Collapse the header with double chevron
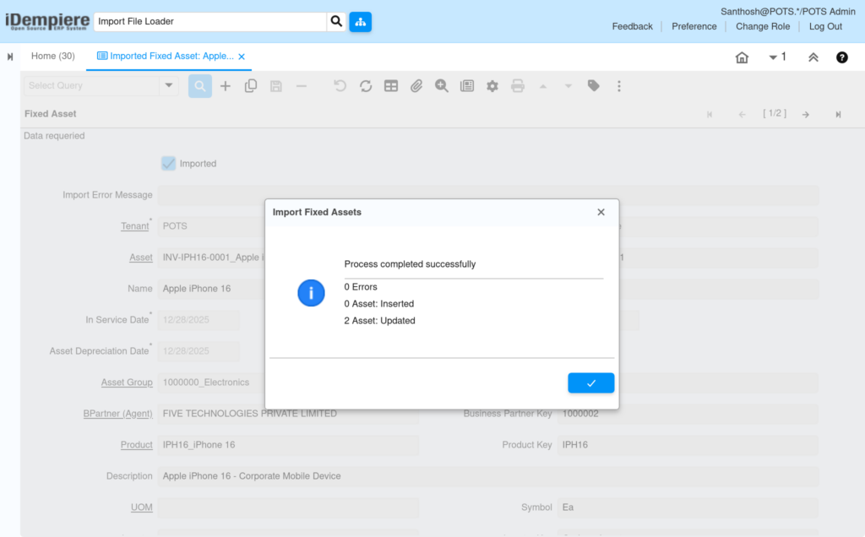Image resolution: width=865 pixels, height=537 pixels. point(813,57)
